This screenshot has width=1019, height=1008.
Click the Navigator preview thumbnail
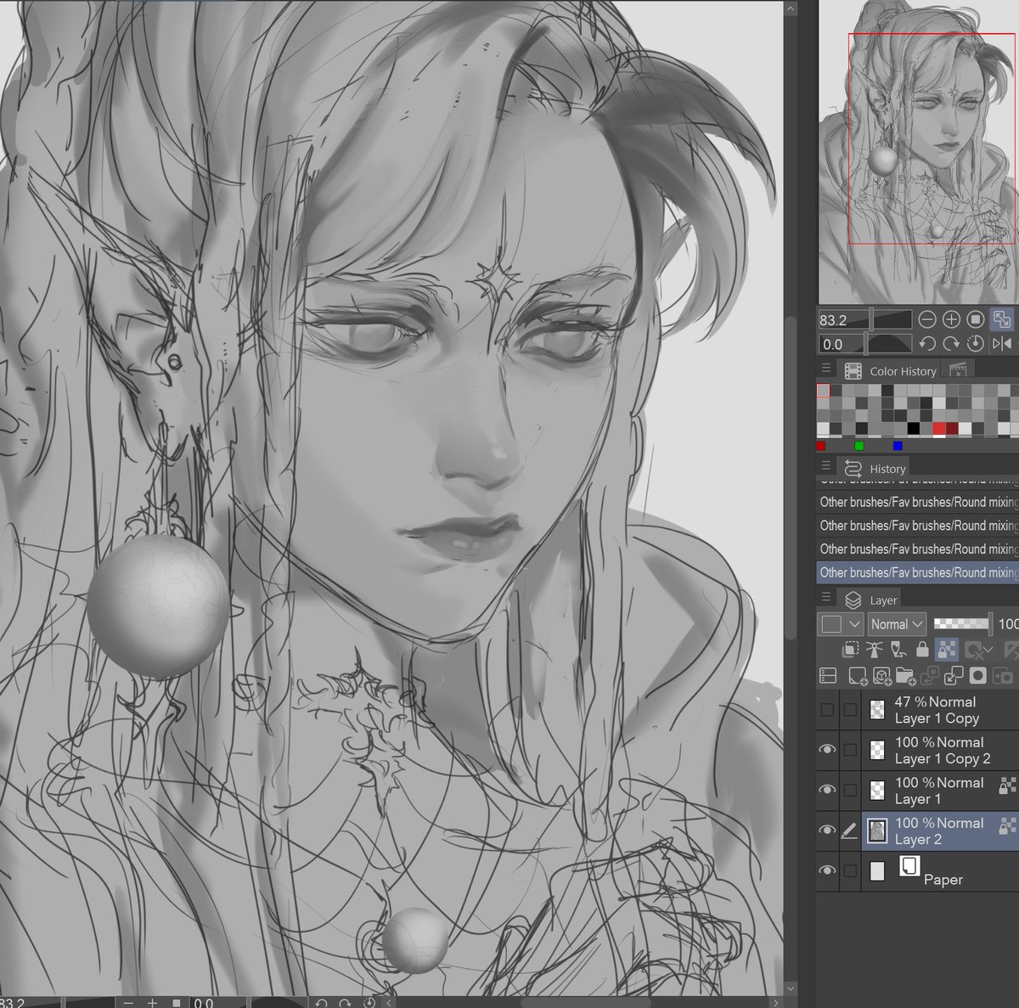click(x=919, y=152)
